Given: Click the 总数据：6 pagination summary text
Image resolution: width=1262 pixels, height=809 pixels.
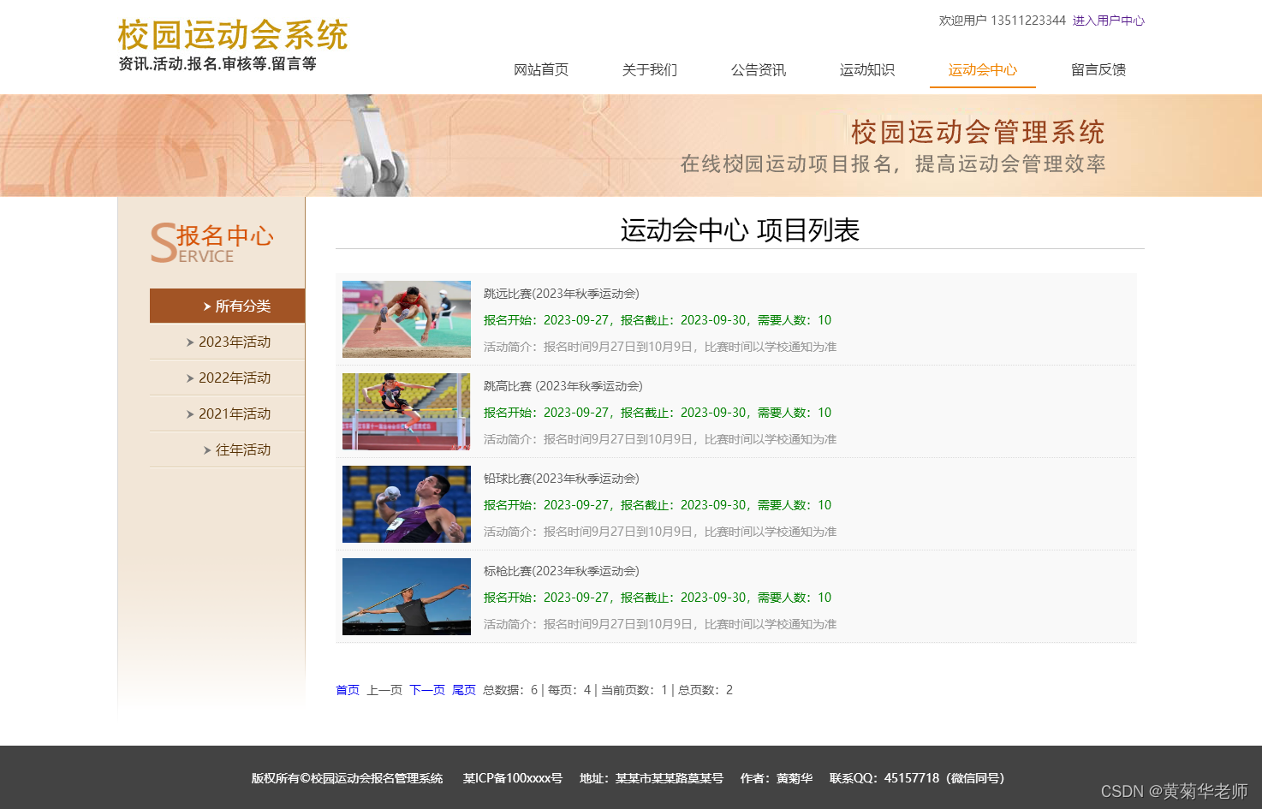Looking at the screenshot, I should tap(510, 690).
